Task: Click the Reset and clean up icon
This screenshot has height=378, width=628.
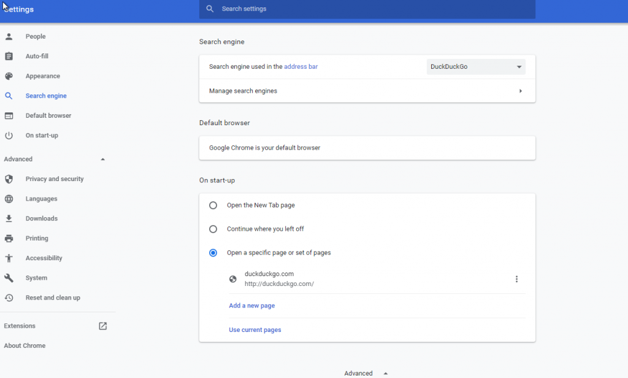Action: (9, 298)
